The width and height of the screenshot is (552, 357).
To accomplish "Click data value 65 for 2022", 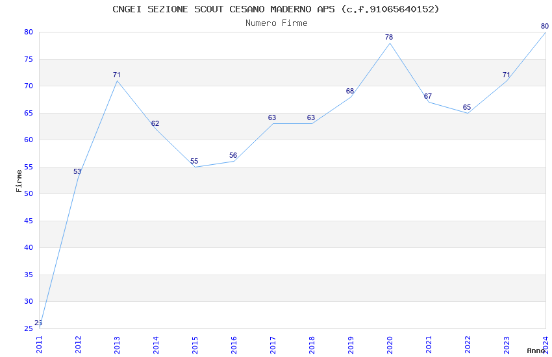I will coord(467,107).
